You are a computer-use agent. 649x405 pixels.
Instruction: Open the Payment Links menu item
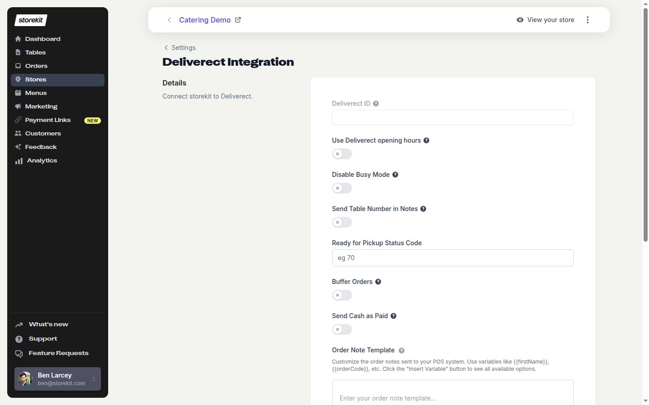tap(58, 120)
